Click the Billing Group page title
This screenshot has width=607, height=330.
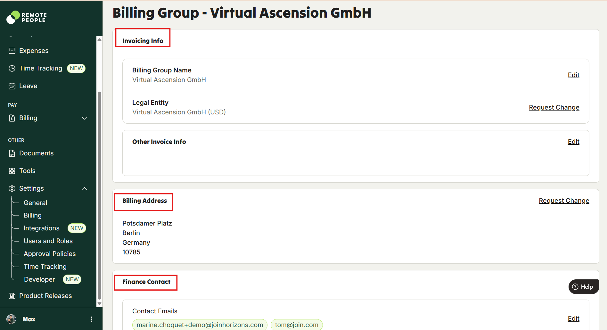242,13
